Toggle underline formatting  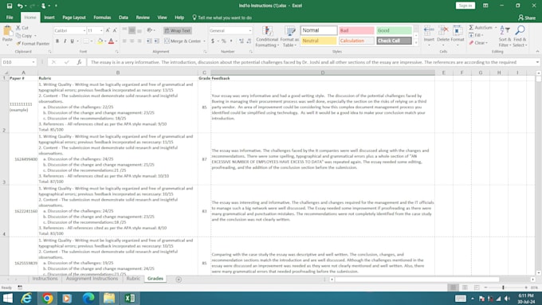[72, 41]
